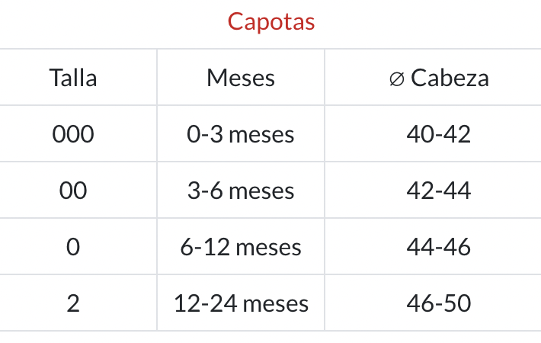The height and width of the screenshot is (343, 541).
Task: Click the word "meses" in 0-3 row
Action: (x=261, y=135)
